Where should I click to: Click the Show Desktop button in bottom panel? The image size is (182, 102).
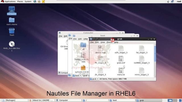tap(181, 100)
